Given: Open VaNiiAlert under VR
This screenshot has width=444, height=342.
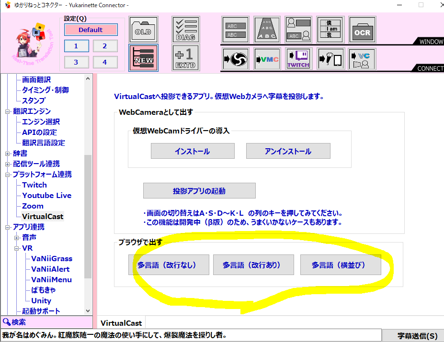Looking at the screenshot, I should click(50, 269).
